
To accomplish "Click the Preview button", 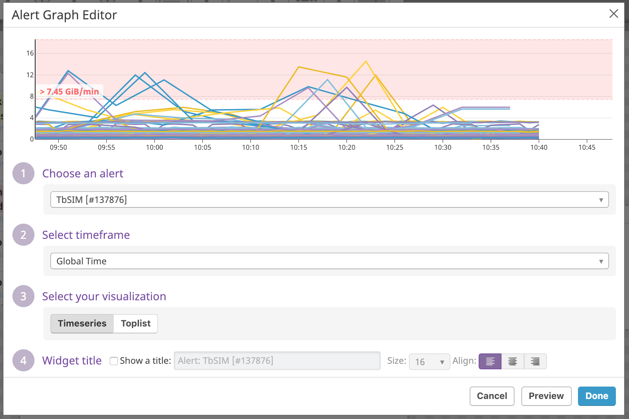I will pos(546,396).
